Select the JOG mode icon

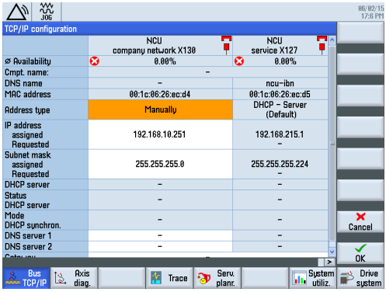tap(47, 12)
